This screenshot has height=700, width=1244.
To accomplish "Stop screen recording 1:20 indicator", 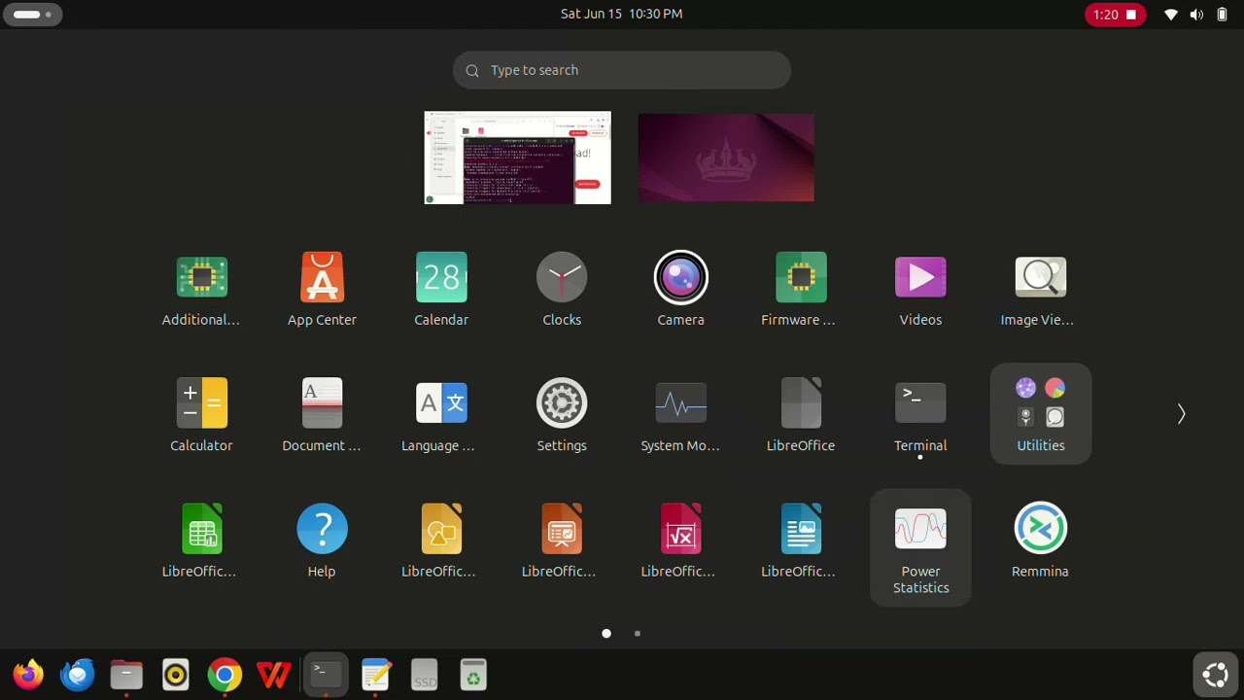I will tap(1115, 15).
